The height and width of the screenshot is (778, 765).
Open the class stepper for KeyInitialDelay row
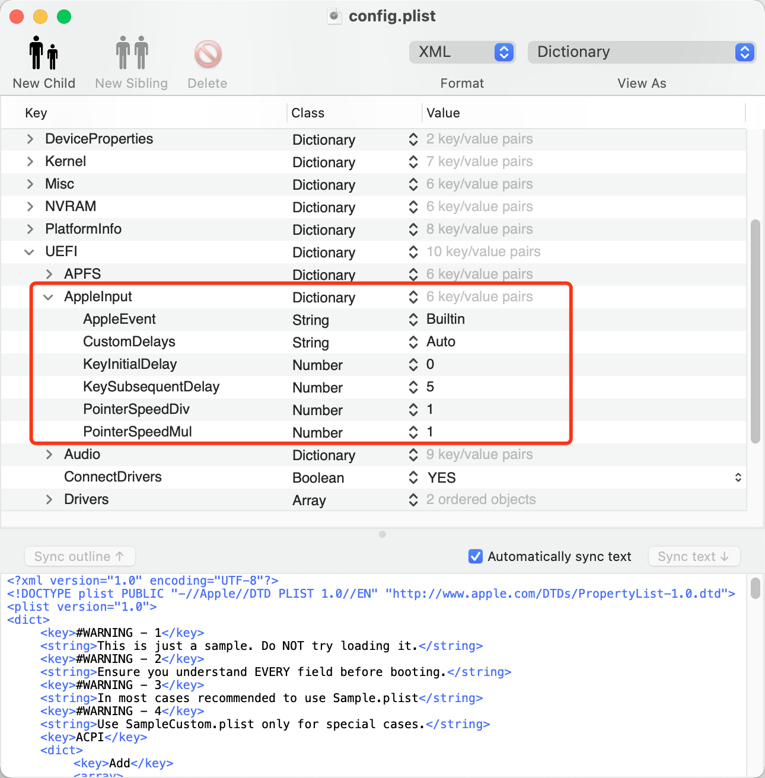(413, 365)
